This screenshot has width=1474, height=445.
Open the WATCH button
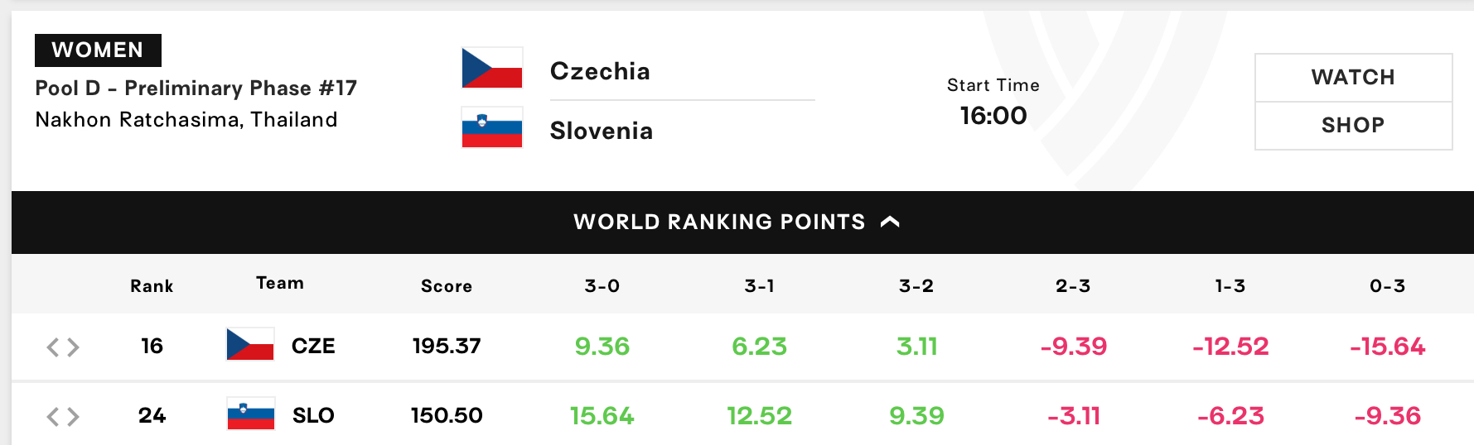coord(1353,77)
